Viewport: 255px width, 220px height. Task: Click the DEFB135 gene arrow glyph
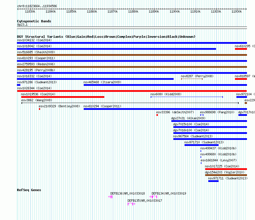tap(132, 204)
